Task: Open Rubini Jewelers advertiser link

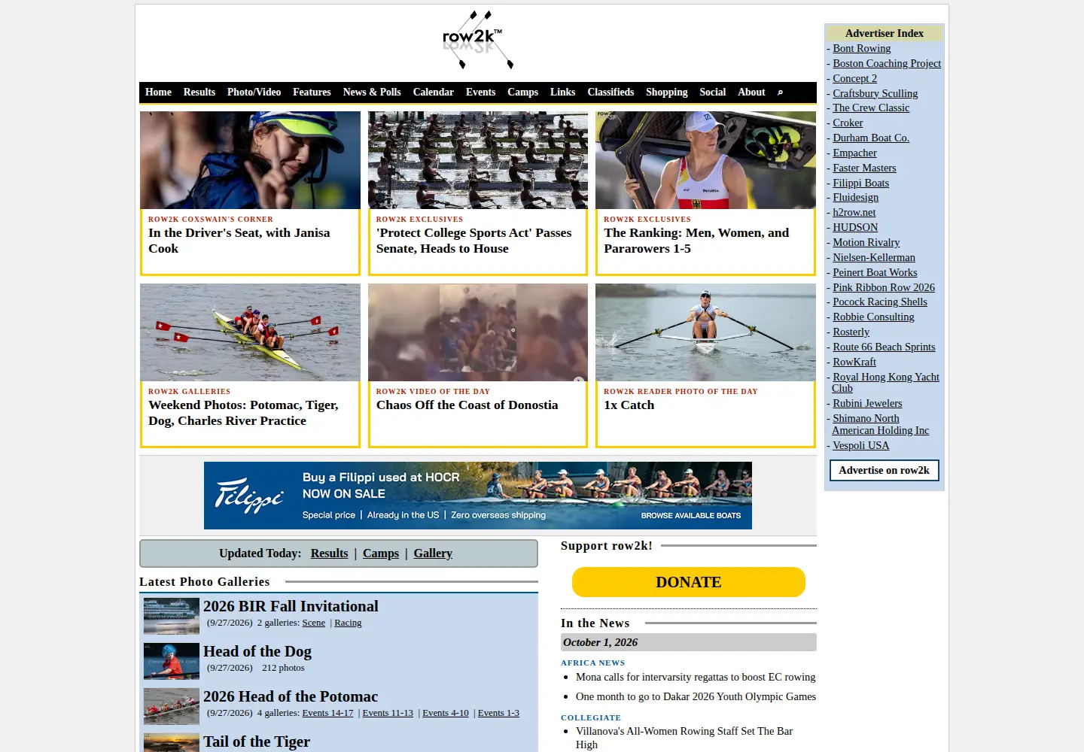Action: pyautogui.click(x=867, y=403)
